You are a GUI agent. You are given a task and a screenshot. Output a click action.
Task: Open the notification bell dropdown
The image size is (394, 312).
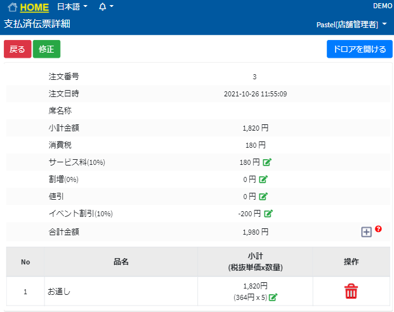106,7
